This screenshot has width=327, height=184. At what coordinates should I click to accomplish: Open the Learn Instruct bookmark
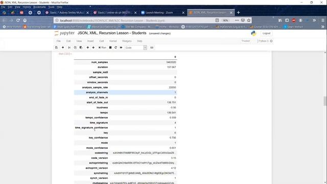pos(293,27)
